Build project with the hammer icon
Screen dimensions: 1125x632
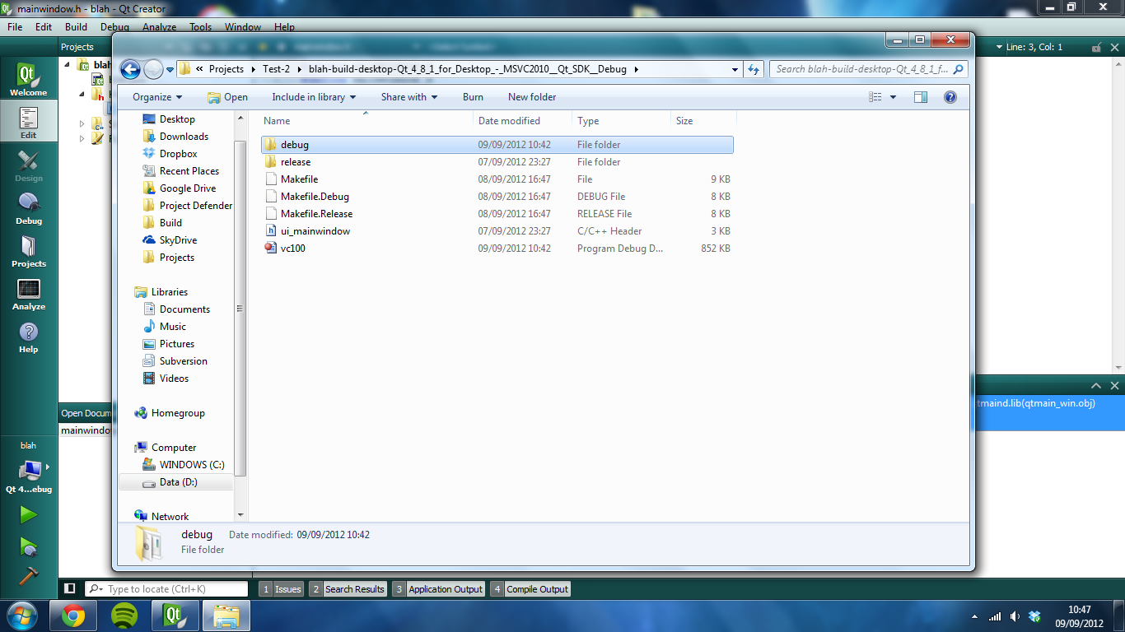[29, 576]
